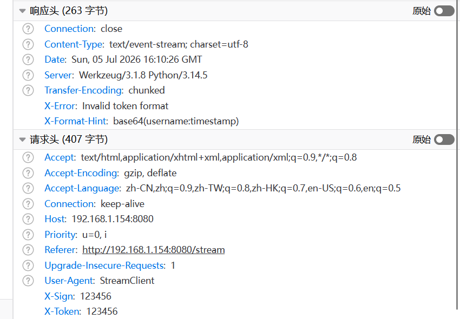This screenshot has height=319, width=460.
Task: Select the X-Error value text
Action: coord(125,106)
